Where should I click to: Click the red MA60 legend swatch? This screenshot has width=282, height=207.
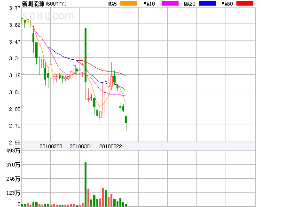tap(245, 3)
